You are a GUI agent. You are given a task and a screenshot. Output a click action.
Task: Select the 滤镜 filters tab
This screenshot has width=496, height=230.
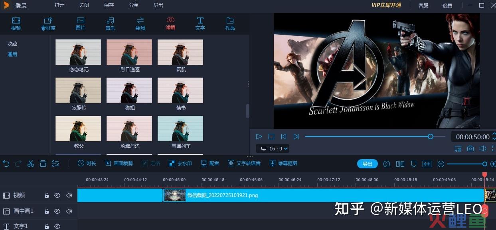(x=170, y=24)
